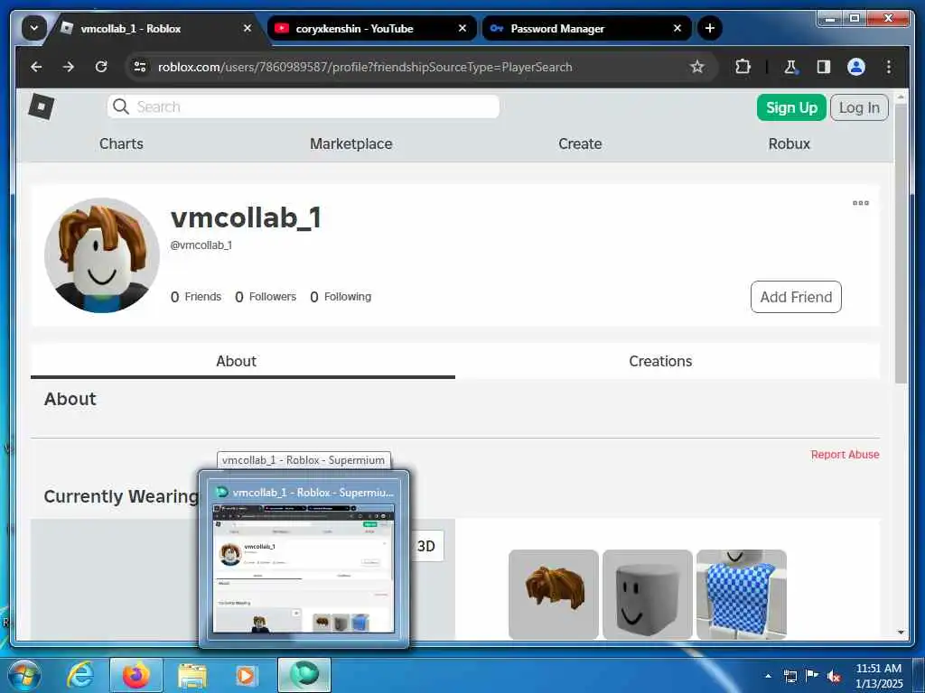Open Windows Media Player on taskbar
This screenshot has height=693, width=925.
(246, 675)
